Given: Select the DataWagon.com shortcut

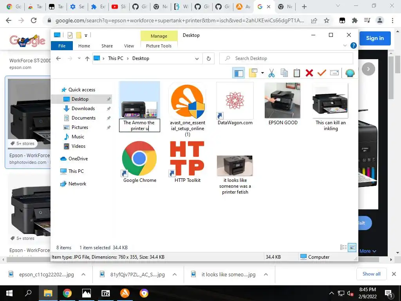Looking at the screenshot, I should [235, 104].
